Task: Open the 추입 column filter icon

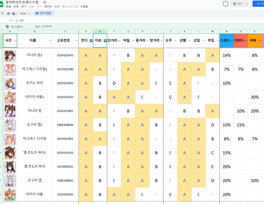Action: pos(218,41)
